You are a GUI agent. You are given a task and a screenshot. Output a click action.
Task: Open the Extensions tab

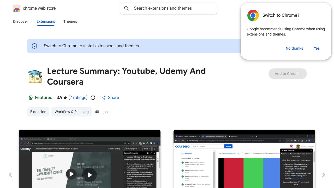coord(46,21)
